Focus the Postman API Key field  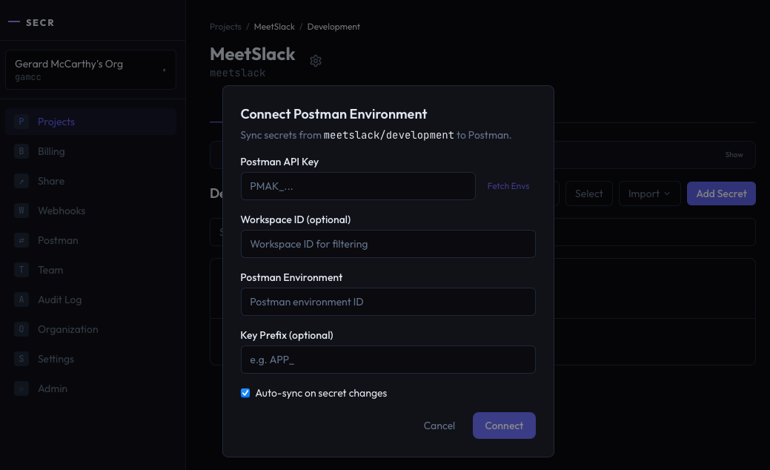tap(358, 186)
